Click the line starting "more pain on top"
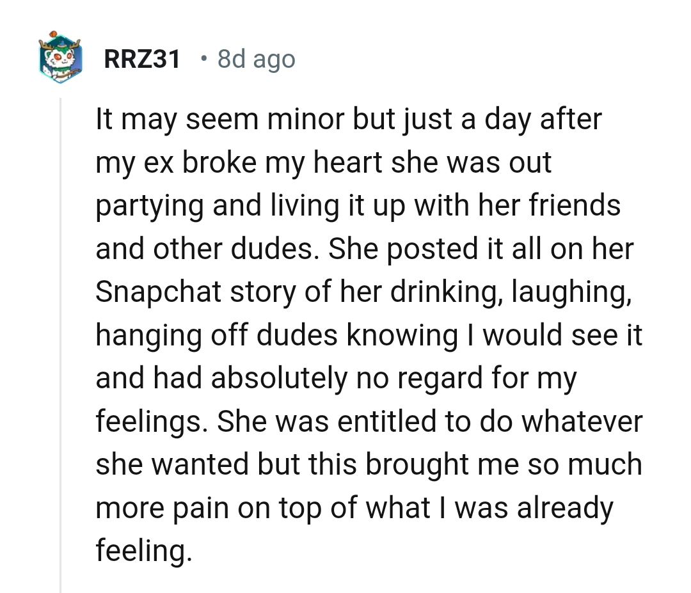The image size is (691, 593). pos(354,508)
